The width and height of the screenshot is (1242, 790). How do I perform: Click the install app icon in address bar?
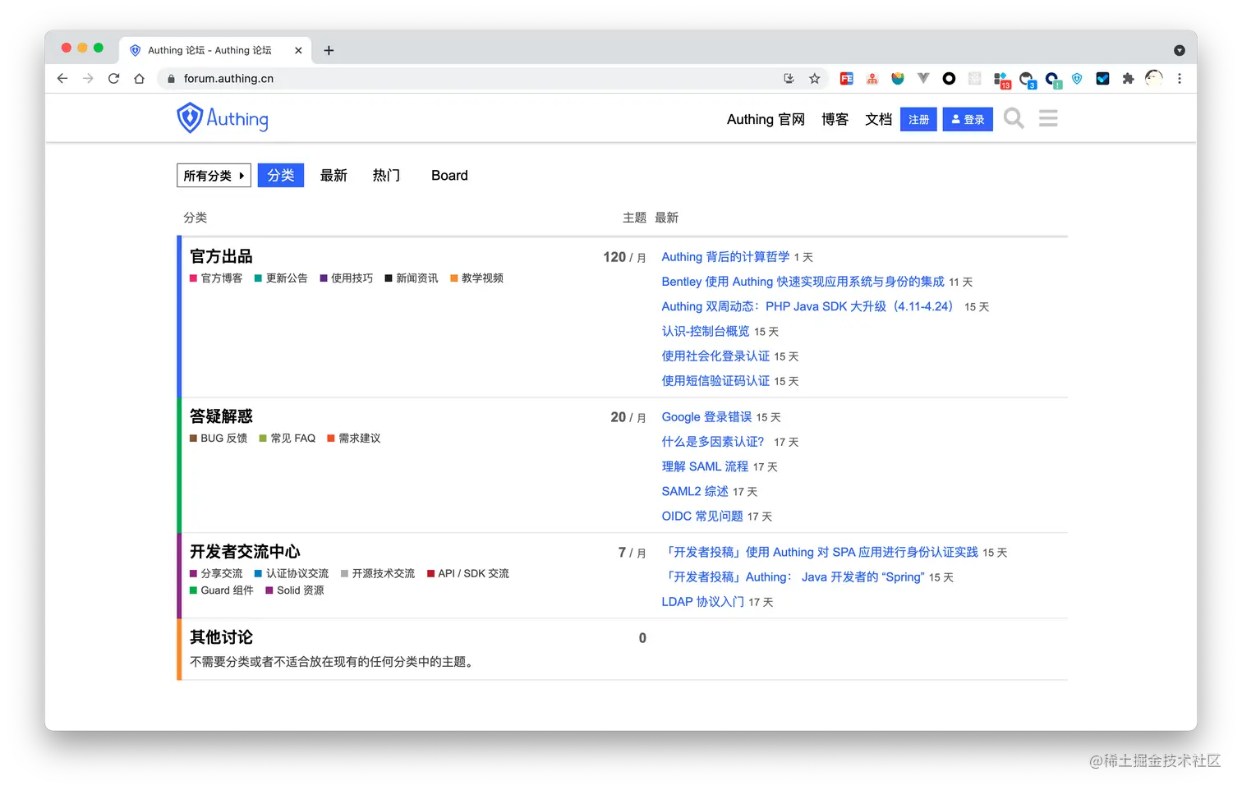[789, 79]
